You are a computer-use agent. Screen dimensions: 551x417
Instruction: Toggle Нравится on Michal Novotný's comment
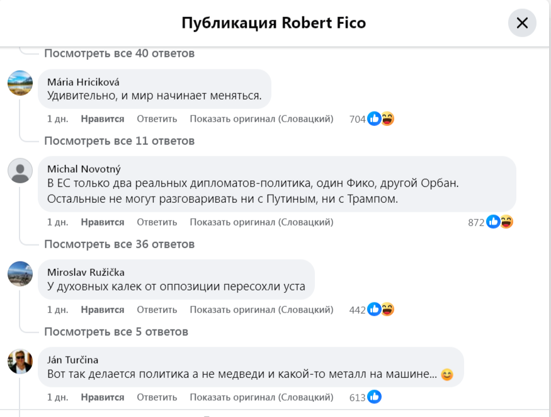103,222
